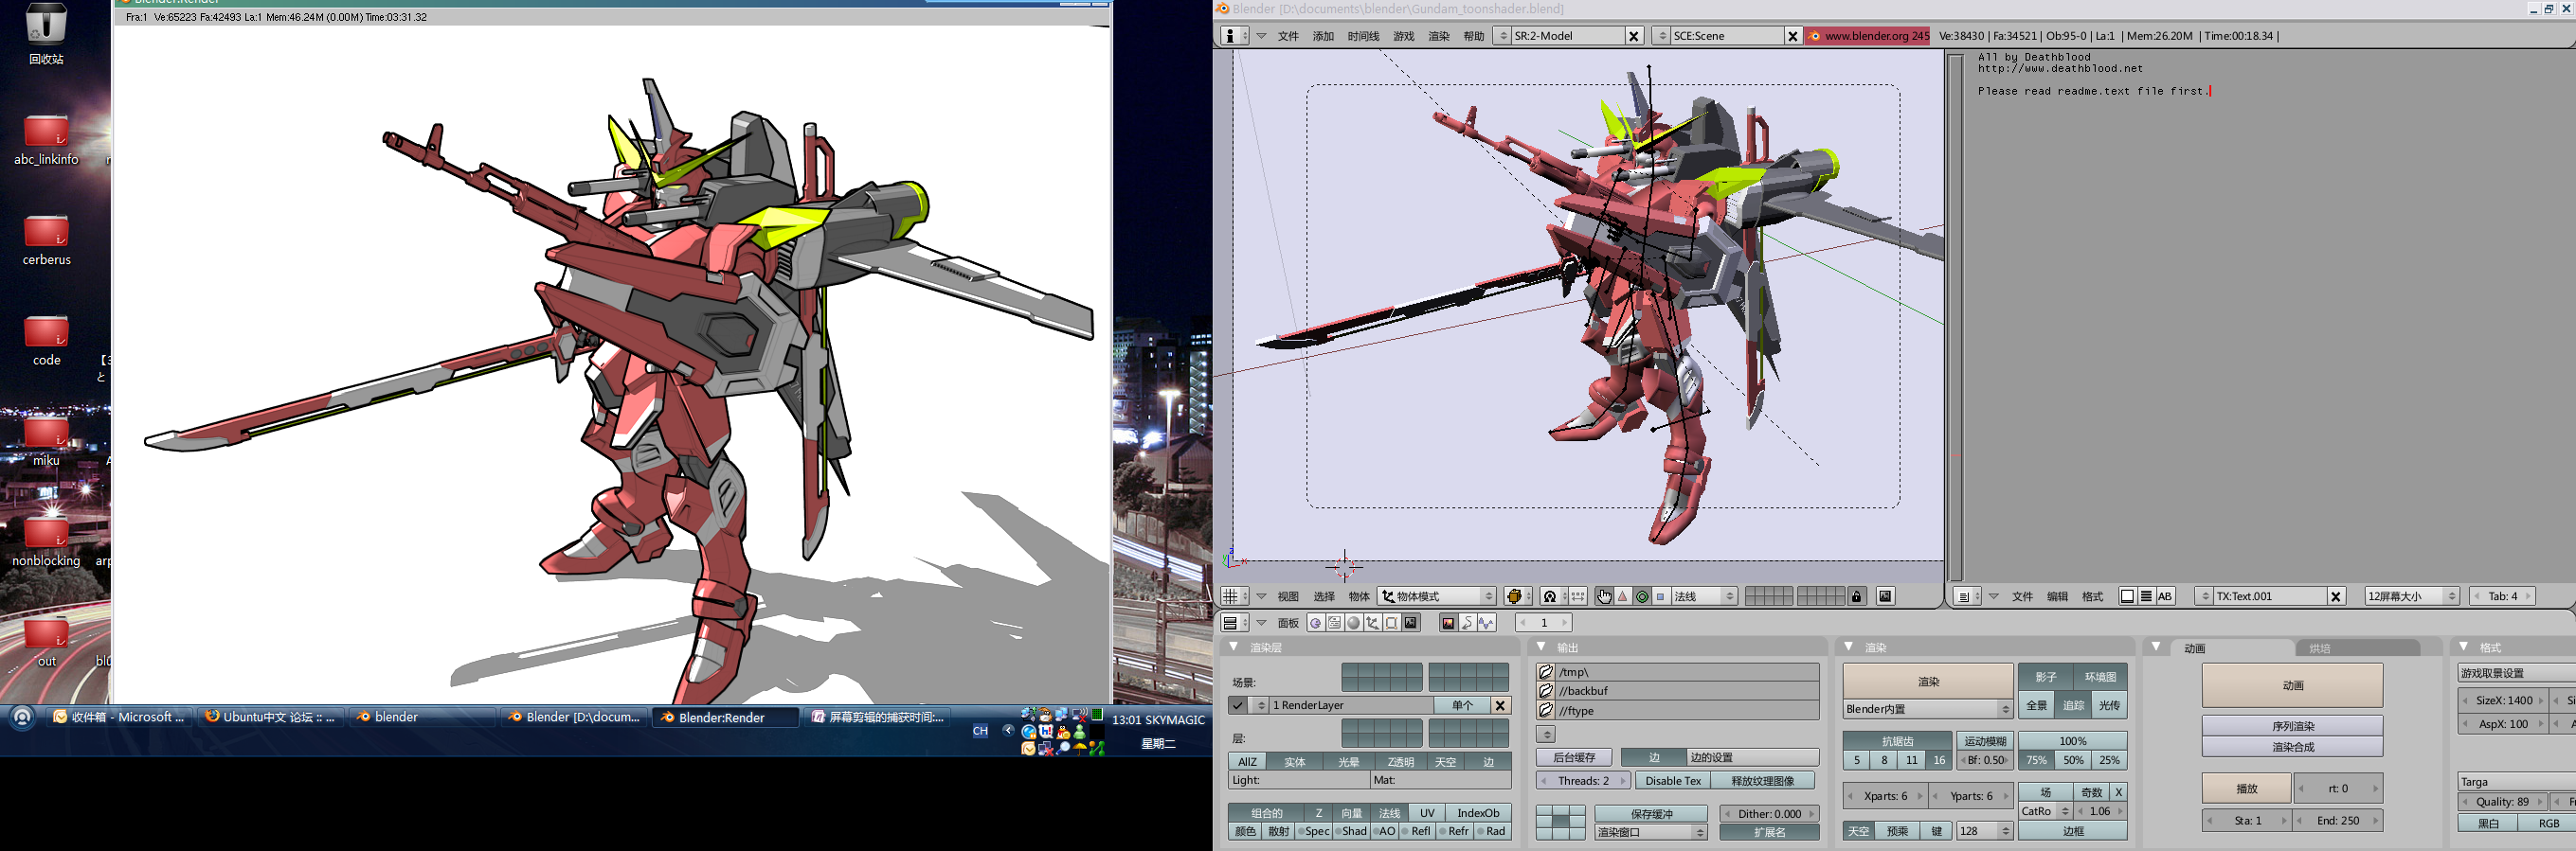Toggle the 抗锯齿 anti-aliasing button
The height and width of the screenshot is (851, 2576).
tap(1897, 741)
